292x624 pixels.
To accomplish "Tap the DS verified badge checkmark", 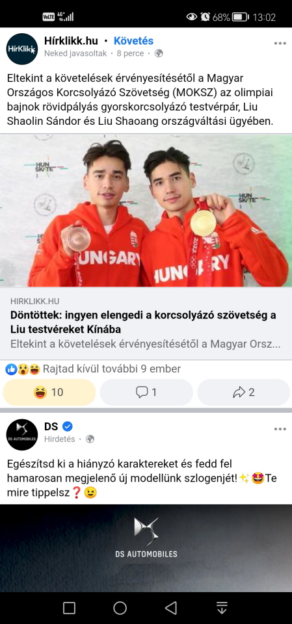I will pyautogui.click(x=68, y=426).
